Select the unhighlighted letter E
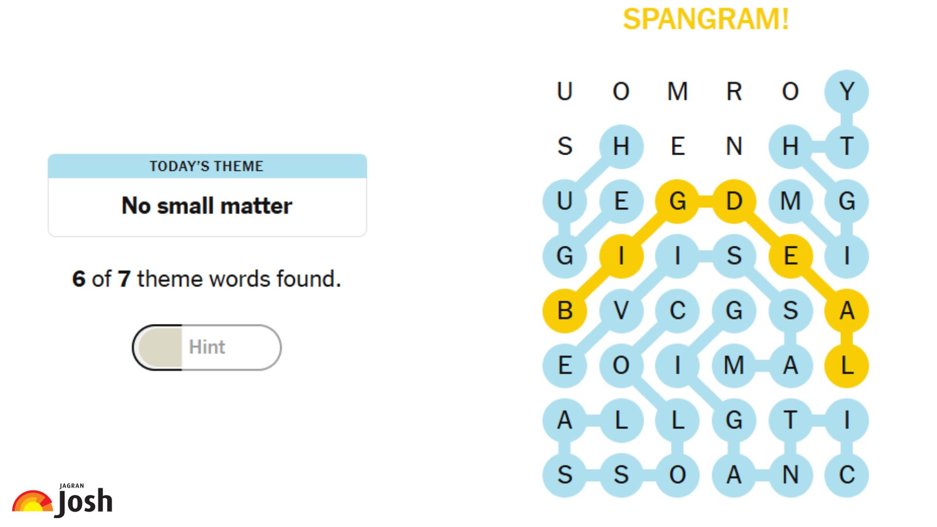The width and height of the screenshot is (937, 527). click(x=677, y=146)
